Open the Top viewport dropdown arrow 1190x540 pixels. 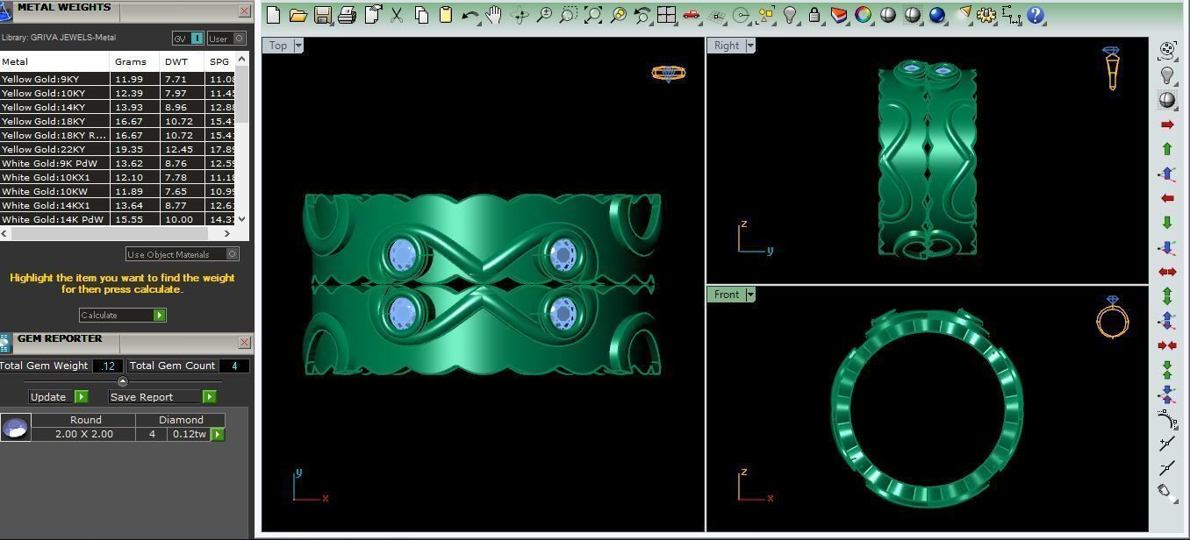pos(298,46)
